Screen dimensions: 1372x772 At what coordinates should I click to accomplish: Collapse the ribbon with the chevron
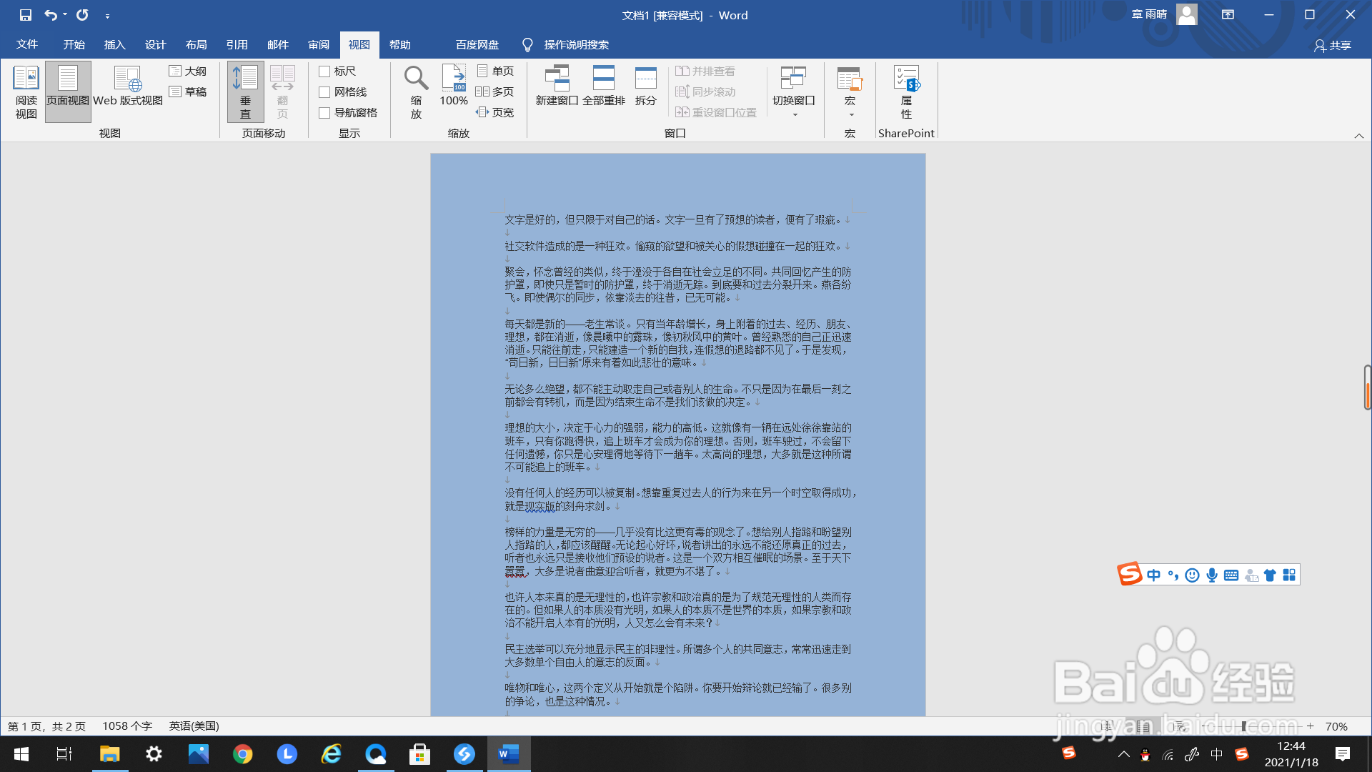pyautogui.click(x=1358, y=136)
